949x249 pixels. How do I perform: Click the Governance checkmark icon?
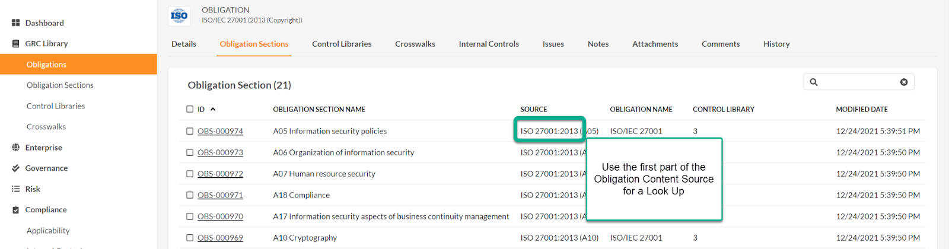pyautogui.click(x=16, y=168)
